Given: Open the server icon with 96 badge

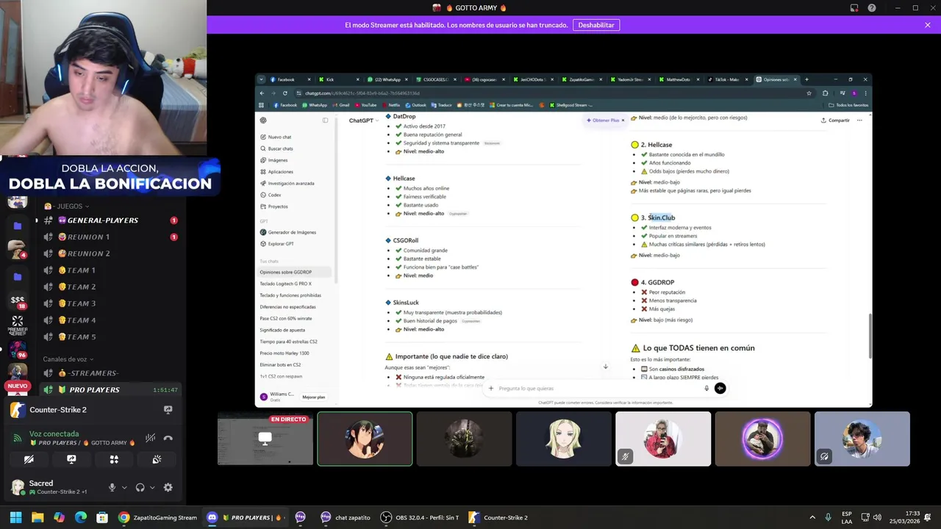Looking at the screenshot, I should pyautogui.click(x=18, y=350).
